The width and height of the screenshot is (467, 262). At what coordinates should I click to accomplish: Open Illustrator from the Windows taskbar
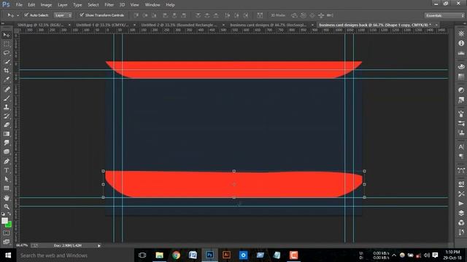coord(226,255)
